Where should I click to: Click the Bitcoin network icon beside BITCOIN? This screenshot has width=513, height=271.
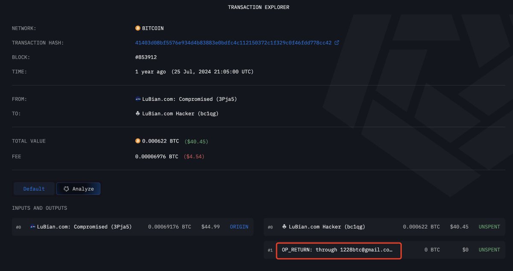[138, 28]
